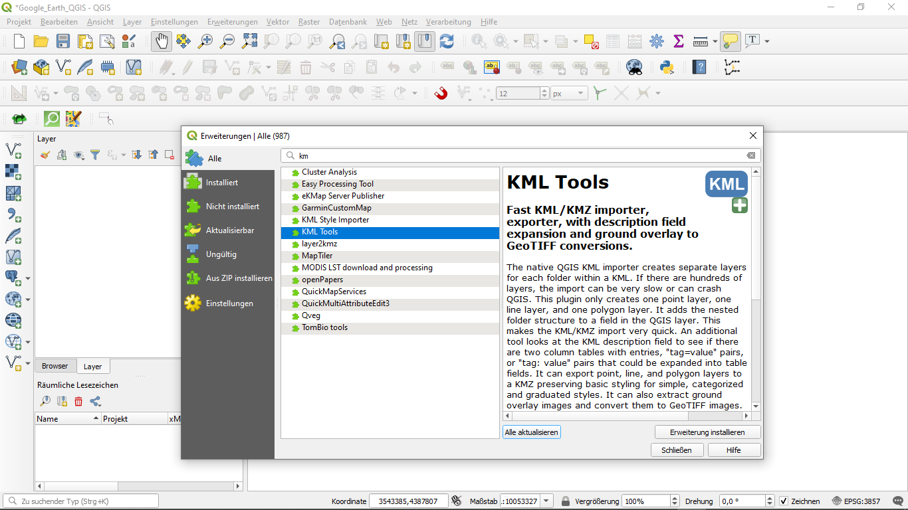Select KML Style Importer in plugin list
The width and height of the screenshot is (908, 510).
pyautogui.click(x=390, y=220)
